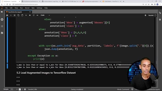Open the File menu
This screenshot has width=162, height=91.
coord(6,8)
